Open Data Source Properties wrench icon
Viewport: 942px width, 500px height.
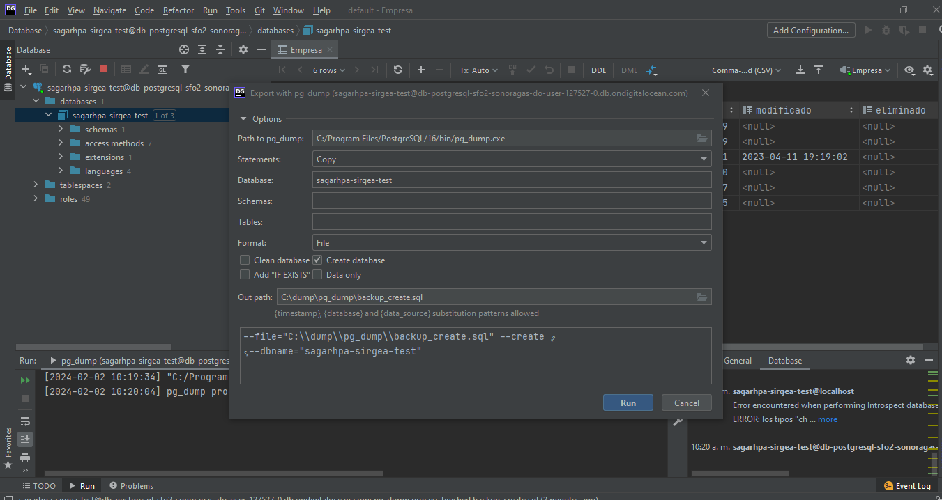85,69
